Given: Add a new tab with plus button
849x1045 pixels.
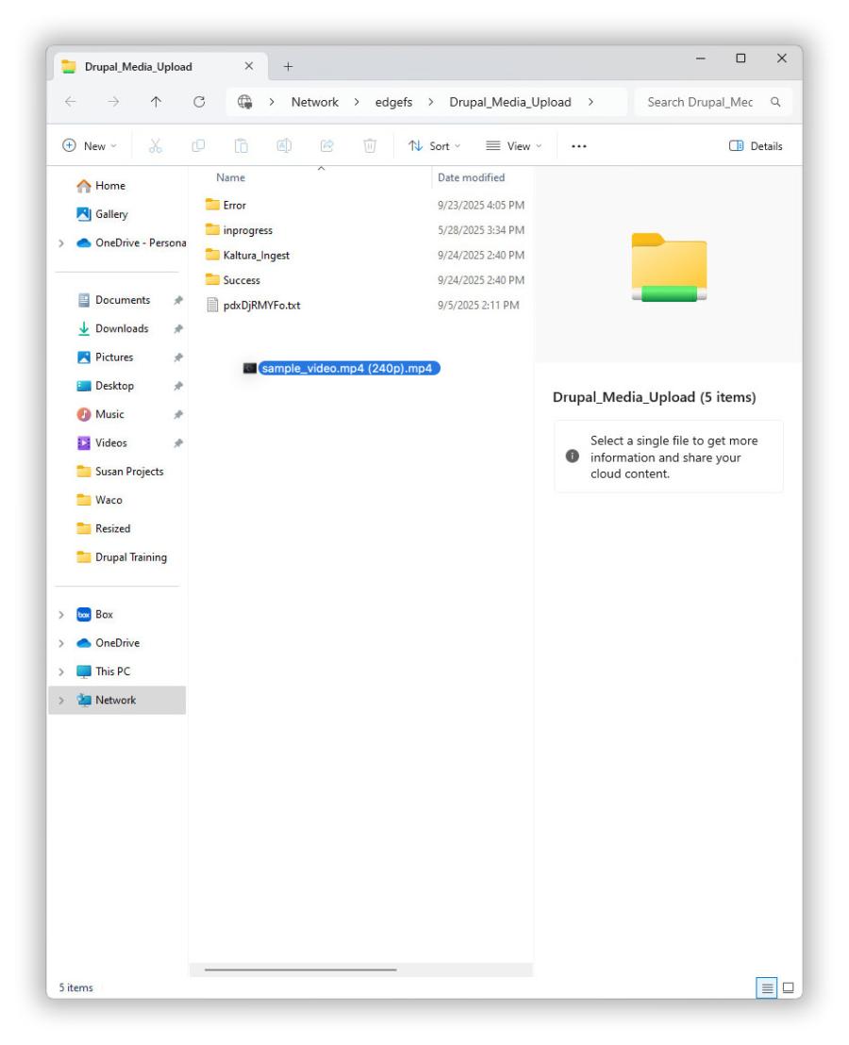Looking at the screenshot, I should (x=288, y=67).
